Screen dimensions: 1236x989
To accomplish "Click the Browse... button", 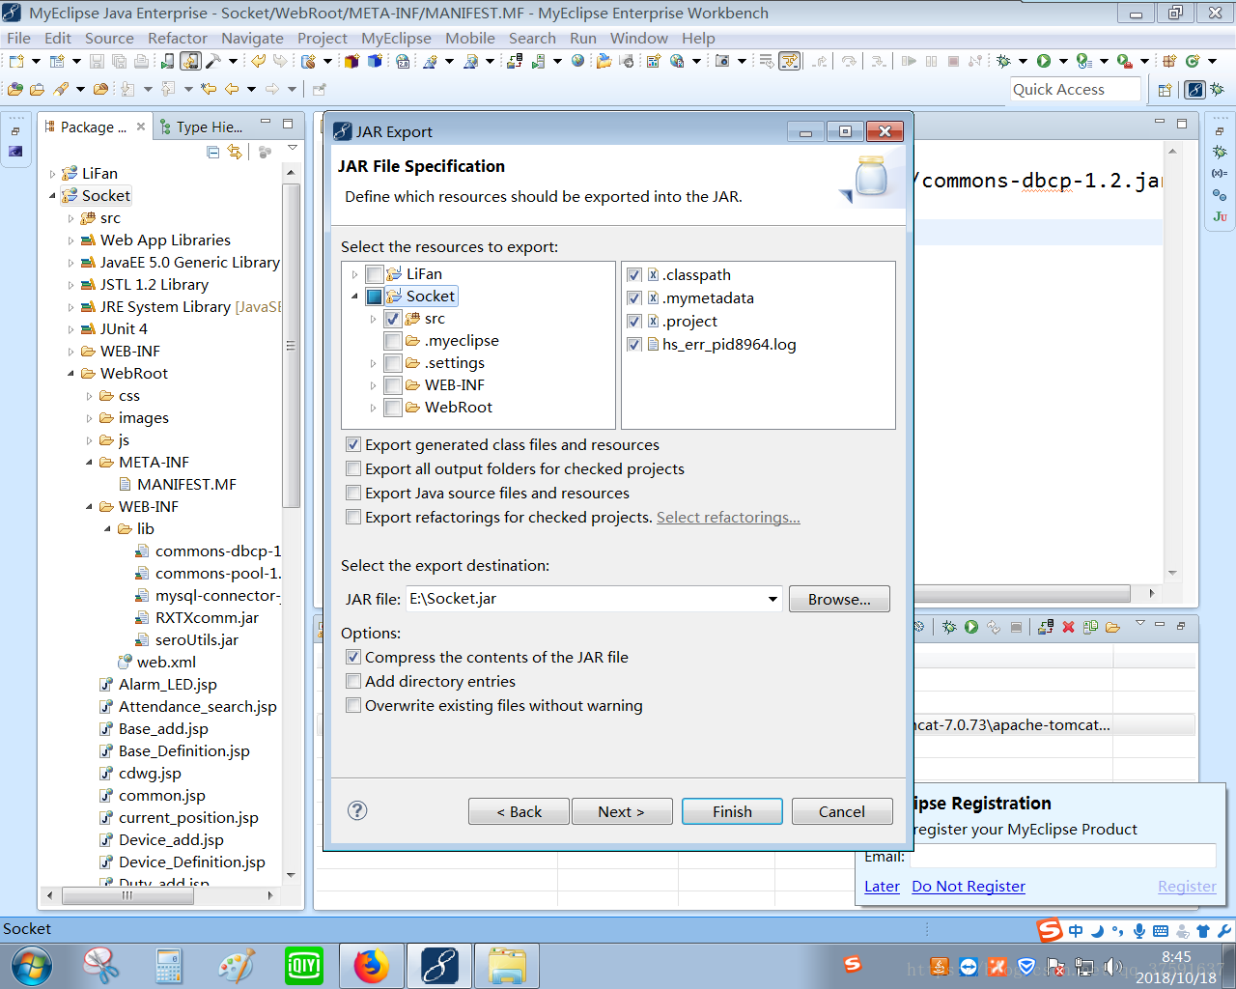I will point(839,599).
